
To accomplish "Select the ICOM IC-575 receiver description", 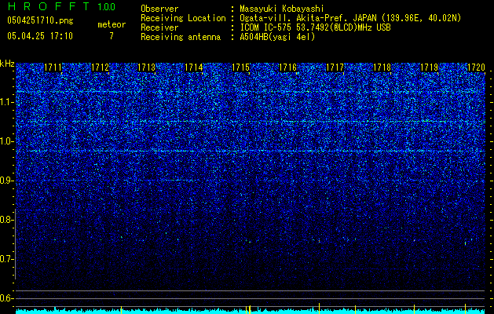I will tap(315, 27).
